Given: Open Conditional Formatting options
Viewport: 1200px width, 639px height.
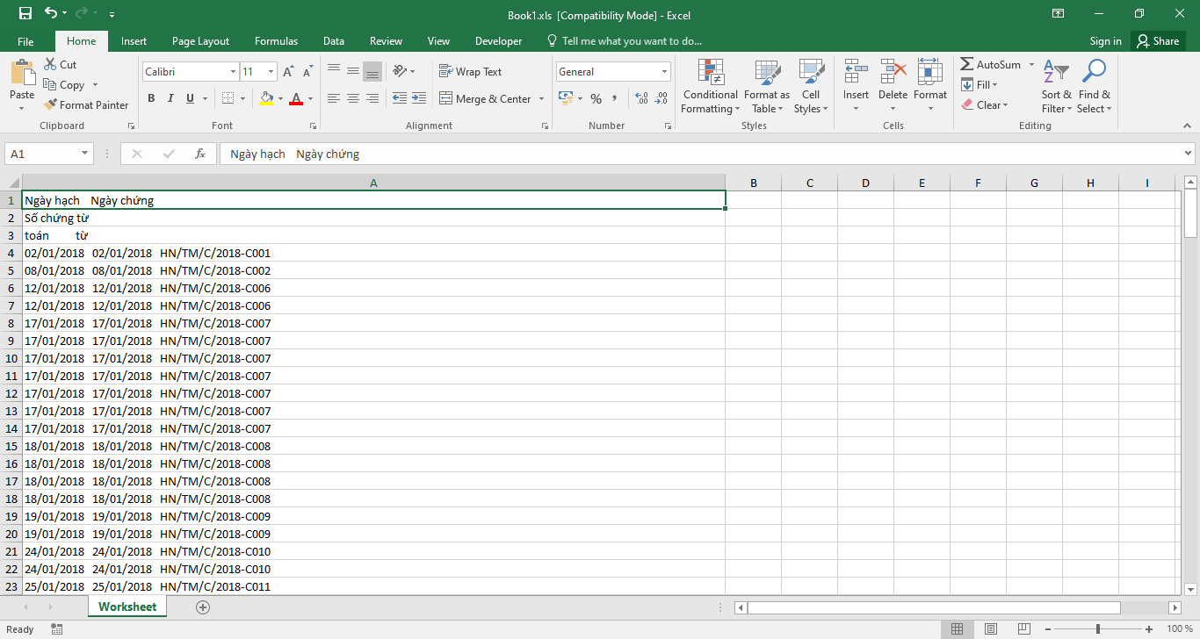Looking at the screenshot, I should tap(710, 86).
